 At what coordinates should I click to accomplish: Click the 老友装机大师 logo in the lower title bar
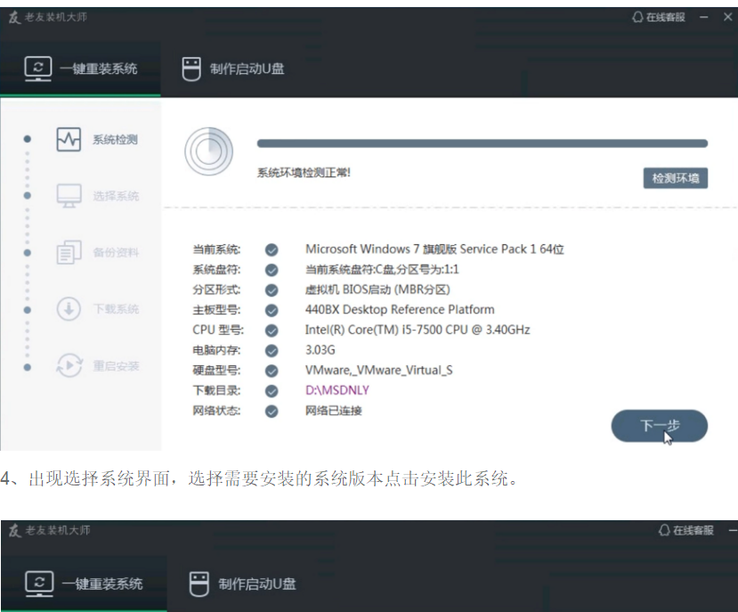pyautogui.click(x=14, y=531)
